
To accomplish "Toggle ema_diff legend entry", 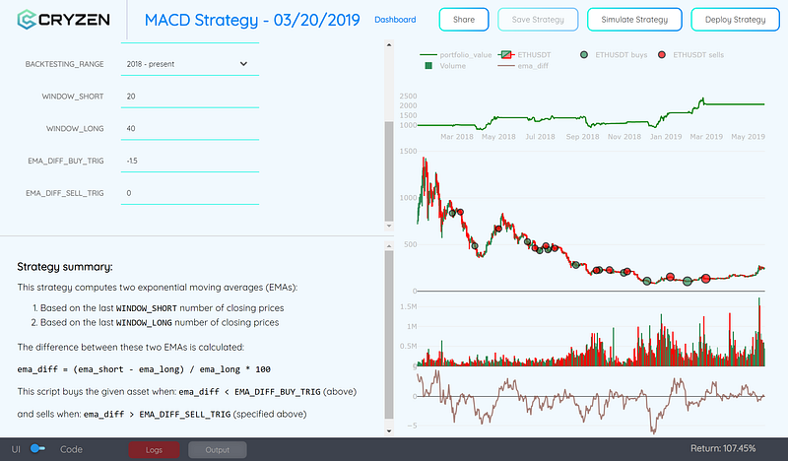I will 523,66.
